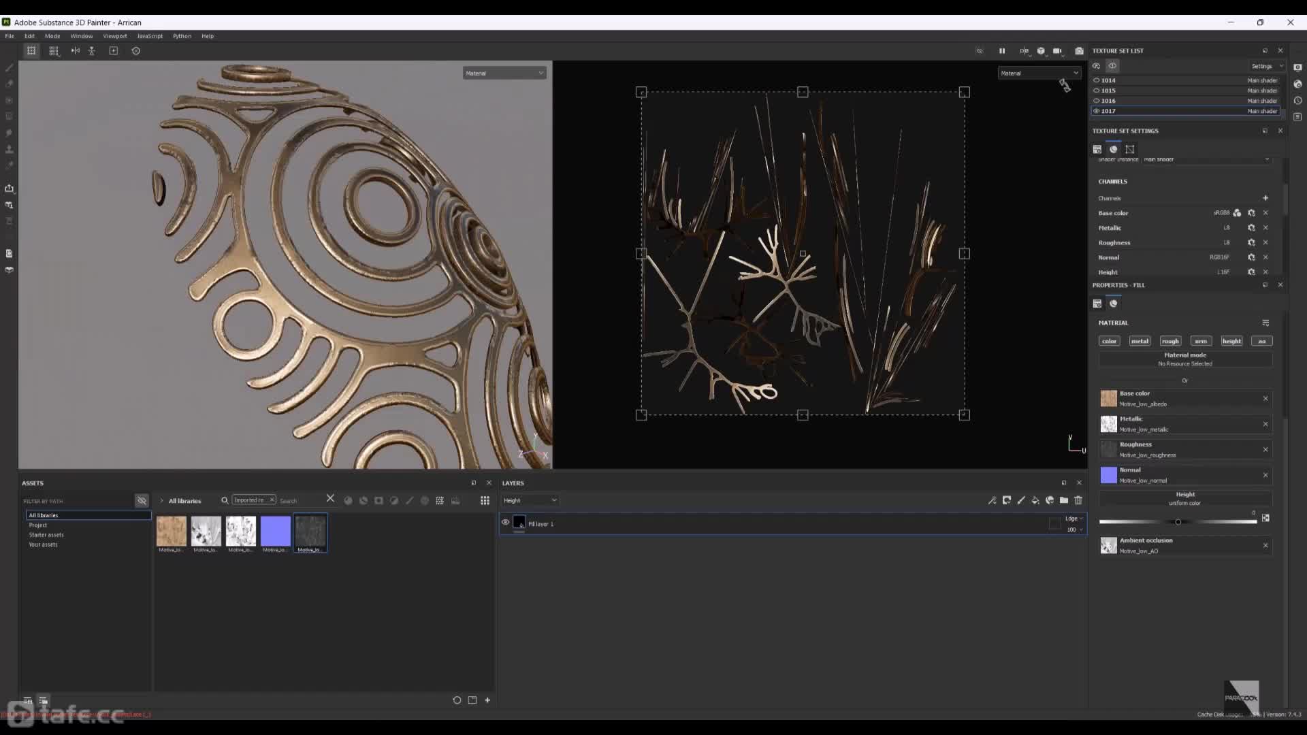Viewport: 1307px width, 735px height.
Task: Select the Normal Motive_low_normal color swatch
Action: (x=1109, y=475)
